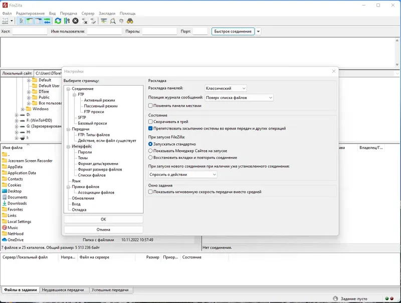The image size is (401, 303).
Task: Click the green refresh file lists icon
Action: tap(58, 21)
